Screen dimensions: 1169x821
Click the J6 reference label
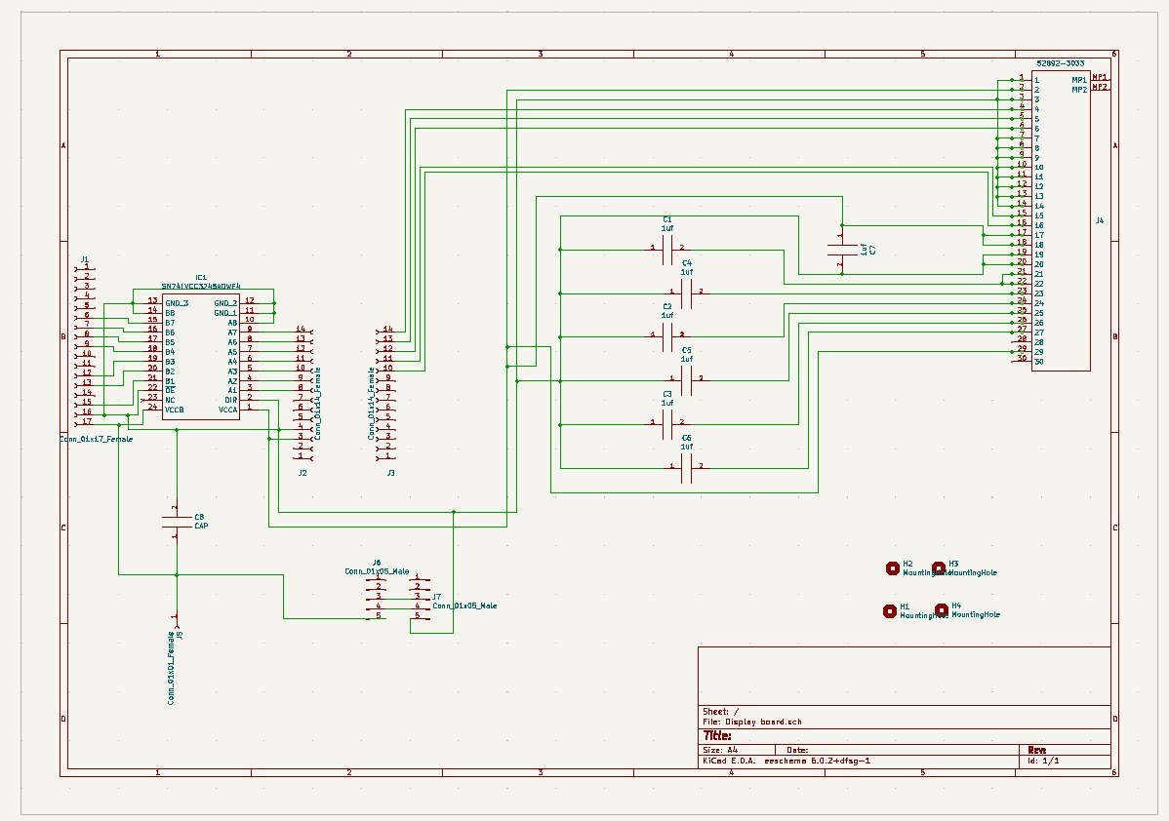click(x=377, y=564)
